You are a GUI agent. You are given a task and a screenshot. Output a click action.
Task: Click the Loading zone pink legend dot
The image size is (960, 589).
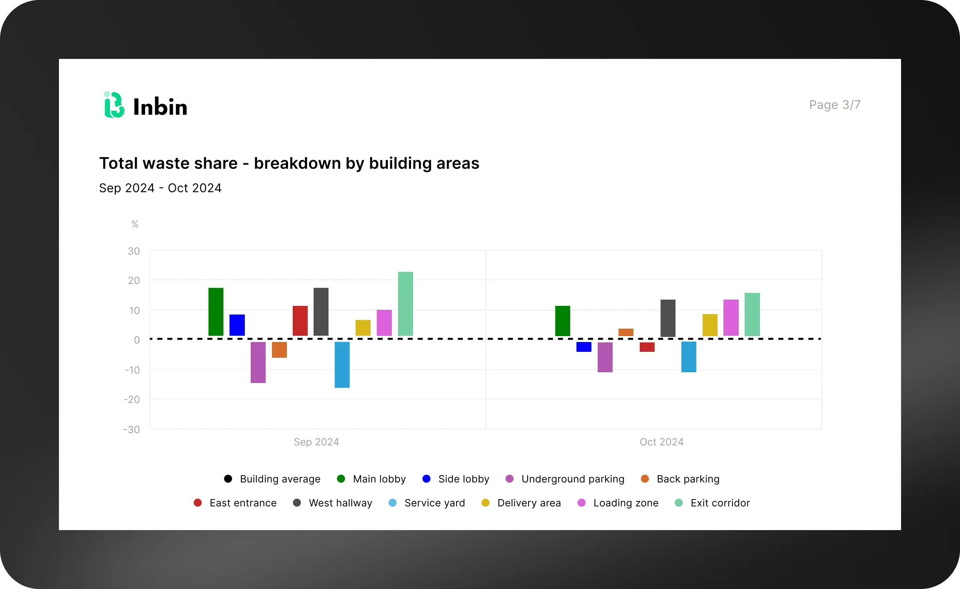tap(582, 503)
